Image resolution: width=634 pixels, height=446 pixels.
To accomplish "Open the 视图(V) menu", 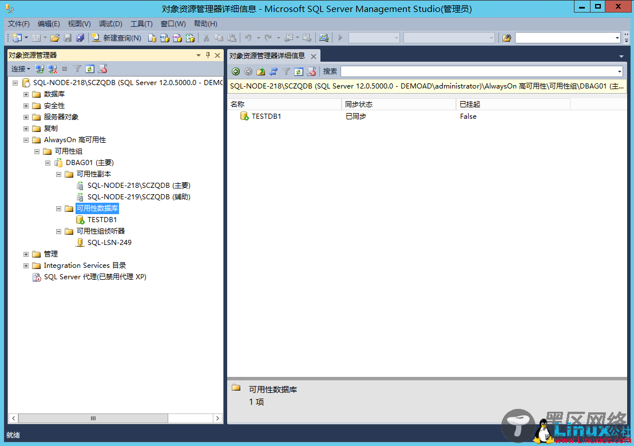I will pyautogui.click(x=79, y=24).
